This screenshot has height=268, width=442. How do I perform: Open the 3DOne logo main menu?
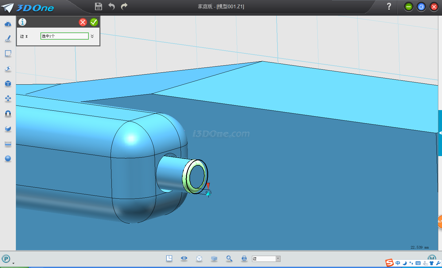[28, 8]
